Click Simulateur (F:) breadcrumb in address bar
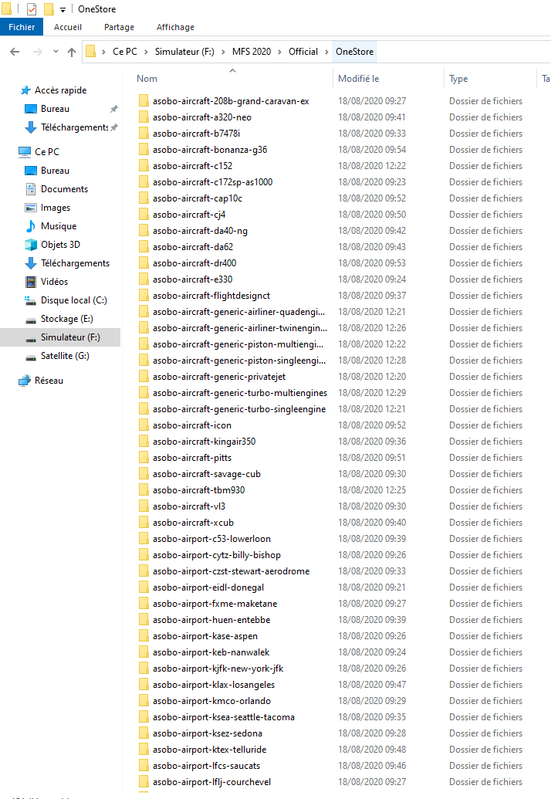 coord(184,52)
